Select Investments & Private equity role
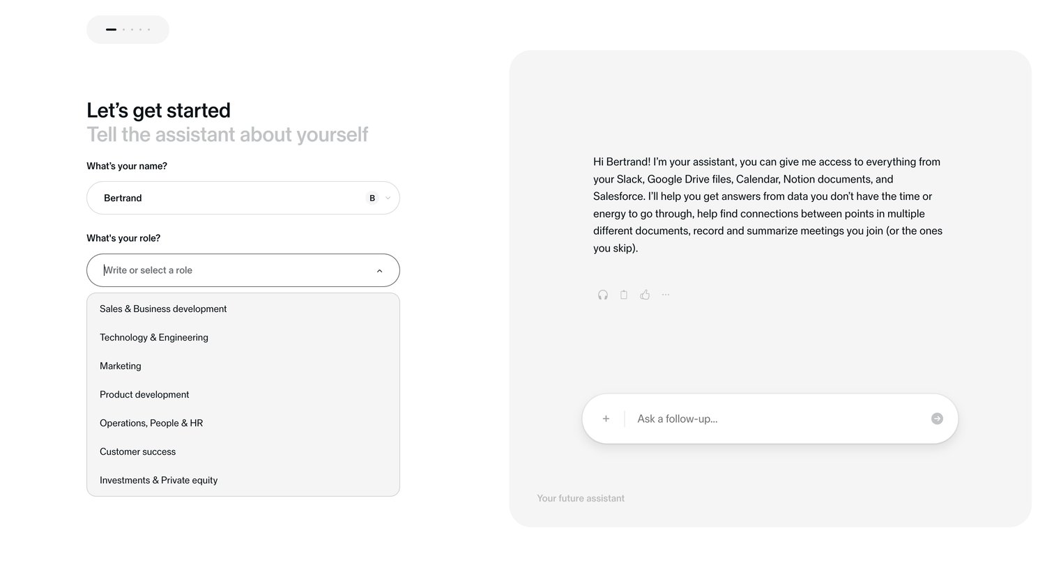 click(x=243, y=480)
